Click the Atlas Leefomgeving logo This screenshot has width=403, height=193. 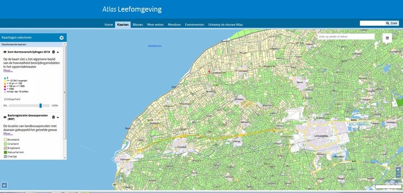point(132,9)
